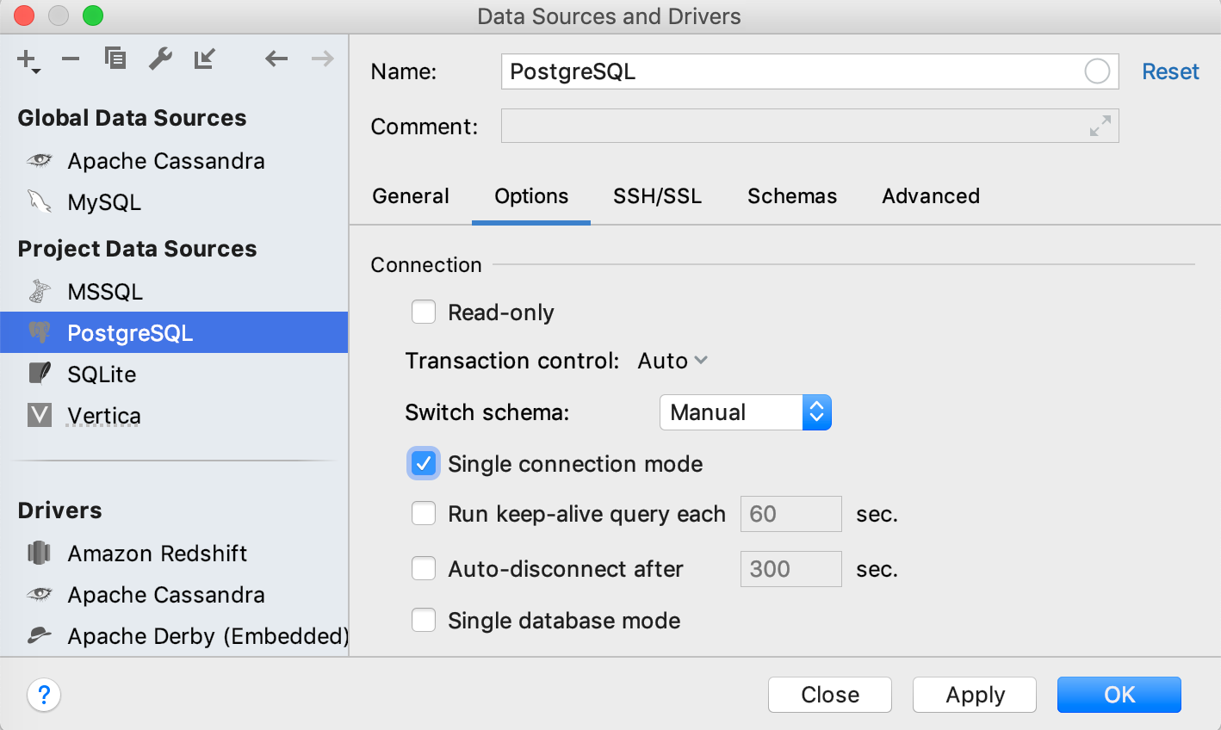The height and width of the screenshot is (730, 1221).
Task: Click the Comment input field
Action: tap(809, 127)
